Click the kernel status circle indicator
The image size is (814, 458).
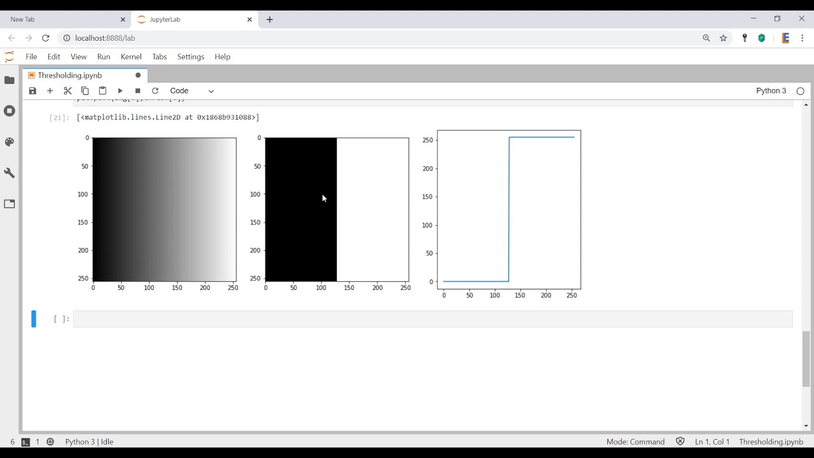(x=801, y=91)
